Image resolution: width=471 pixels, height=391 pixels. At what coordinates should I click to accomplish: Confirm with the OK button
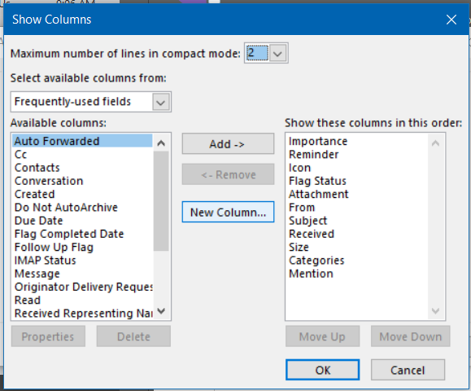point(323,370)
